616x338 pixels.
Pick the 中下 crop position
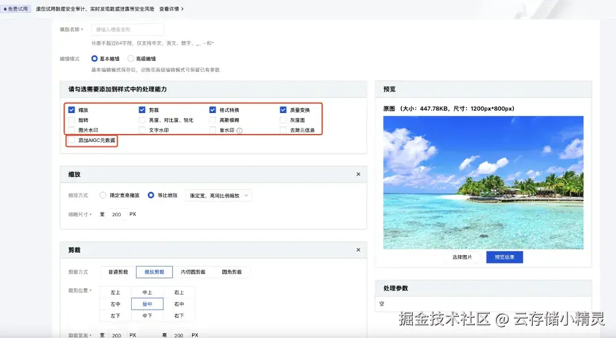(x=147, y=316)
